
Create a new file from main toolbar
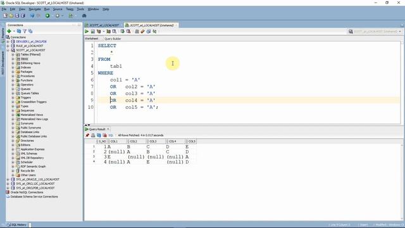(x=5, y=16)
